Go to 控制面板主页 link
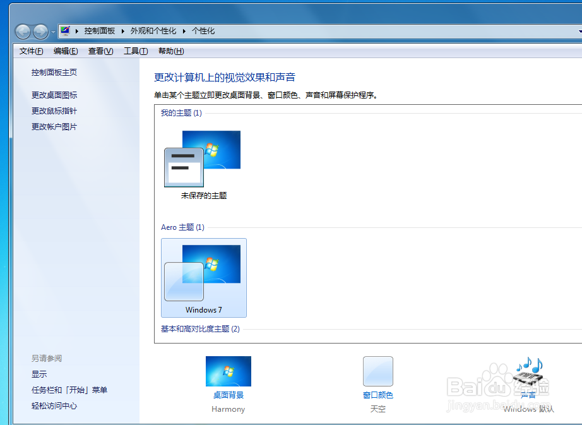The image size is (582, 425). 54,73
